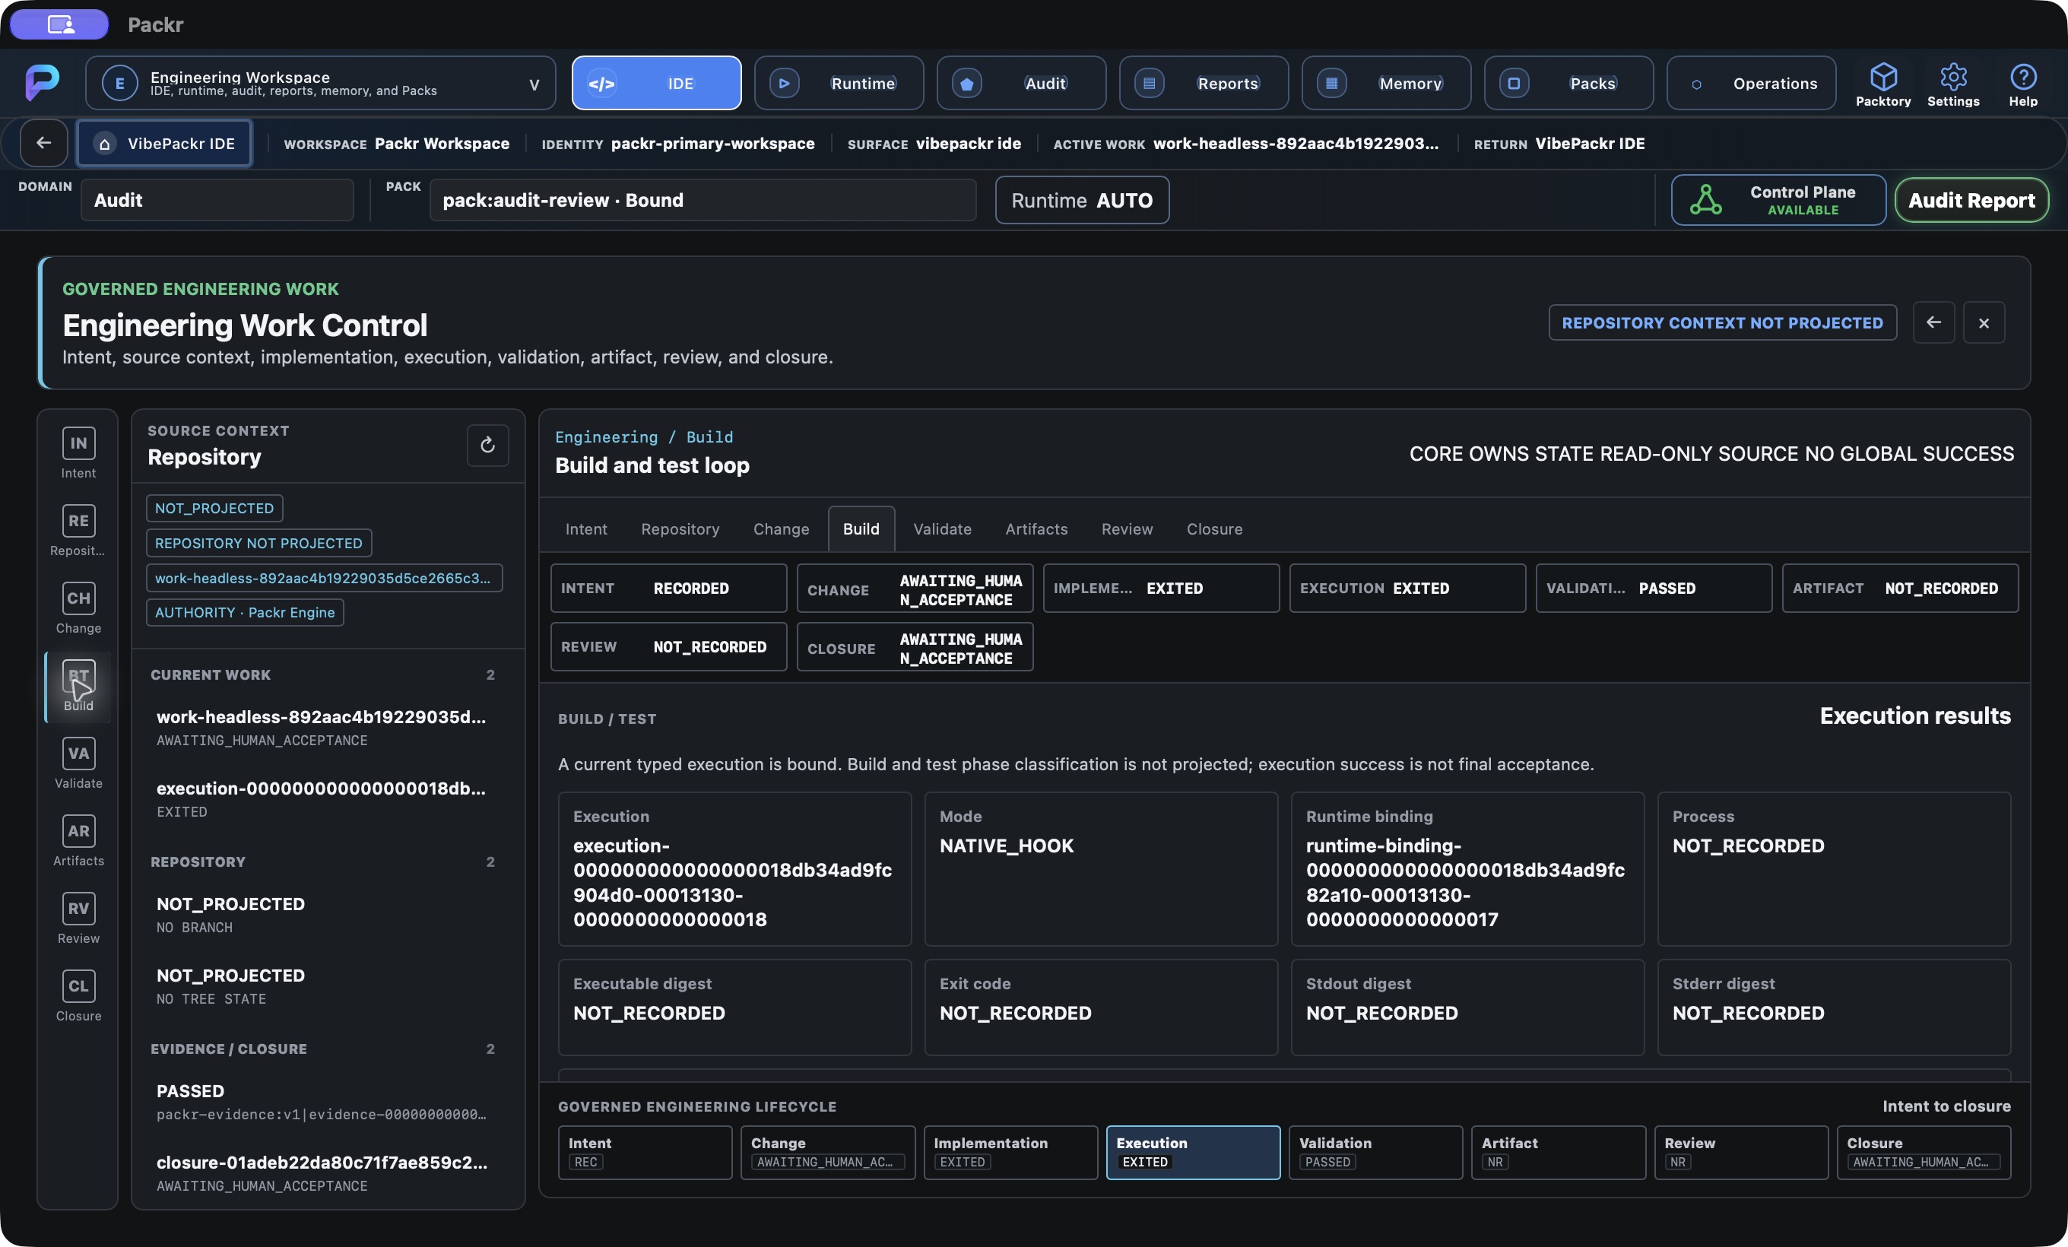Close the Engineering Work Control panel
The height and width of the screenshot is (1247, 2068).
(1984, 322)
